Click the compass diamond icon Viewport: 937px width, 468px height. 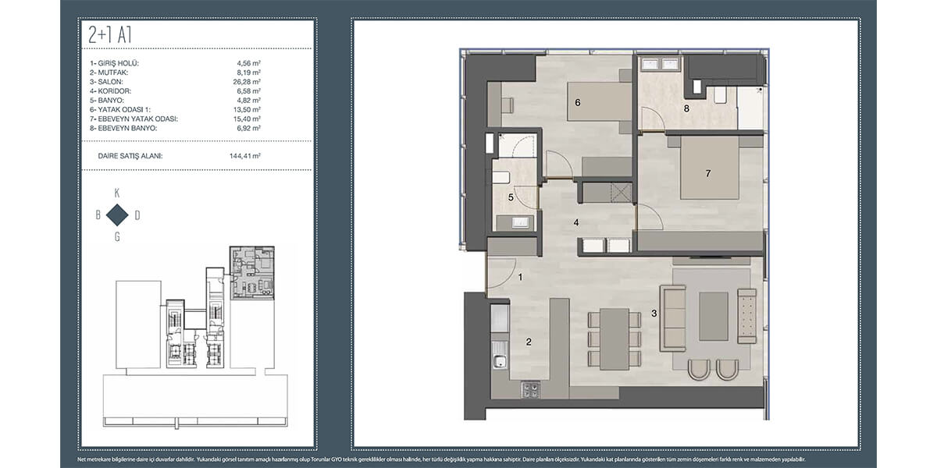pos(117,214)
